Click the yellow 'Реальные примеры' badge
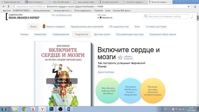 click(153, 91)
